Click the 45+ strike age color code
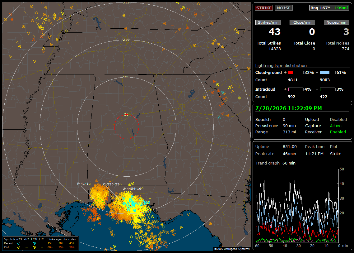The width and height of the screenshot is (354, 253). tap(72, 243)
